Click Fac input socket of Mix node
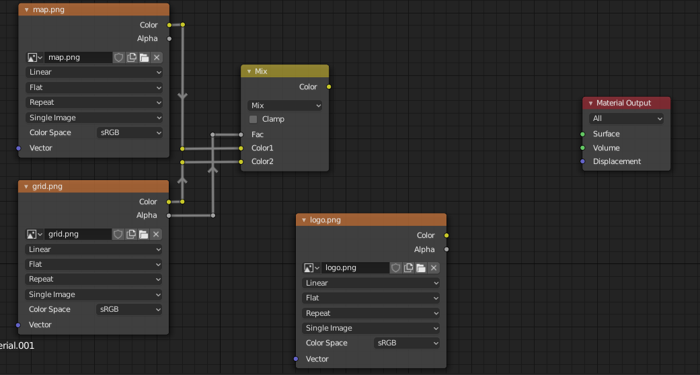700x375 pixels. point(241,135)
